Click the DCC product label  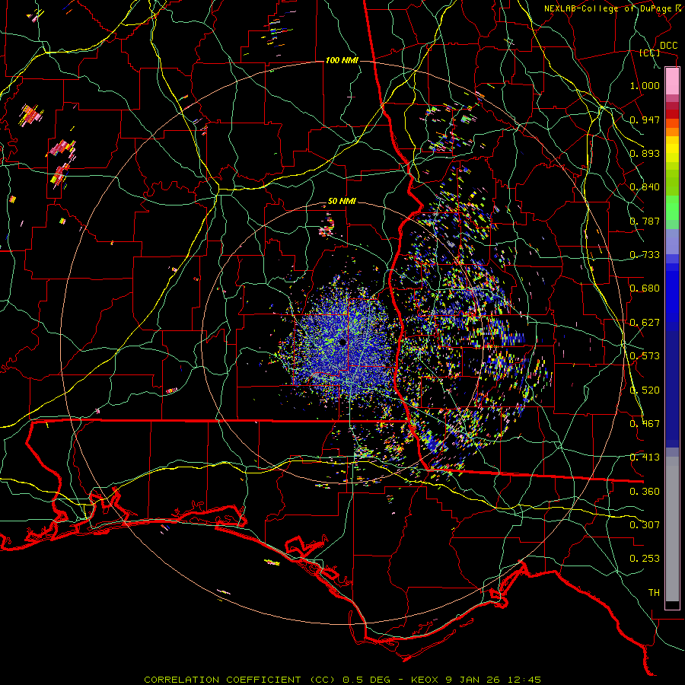pyautogui.click(x=669, y=46)
